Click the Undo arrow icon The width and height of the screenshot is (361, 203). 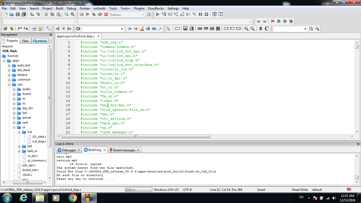32,15
